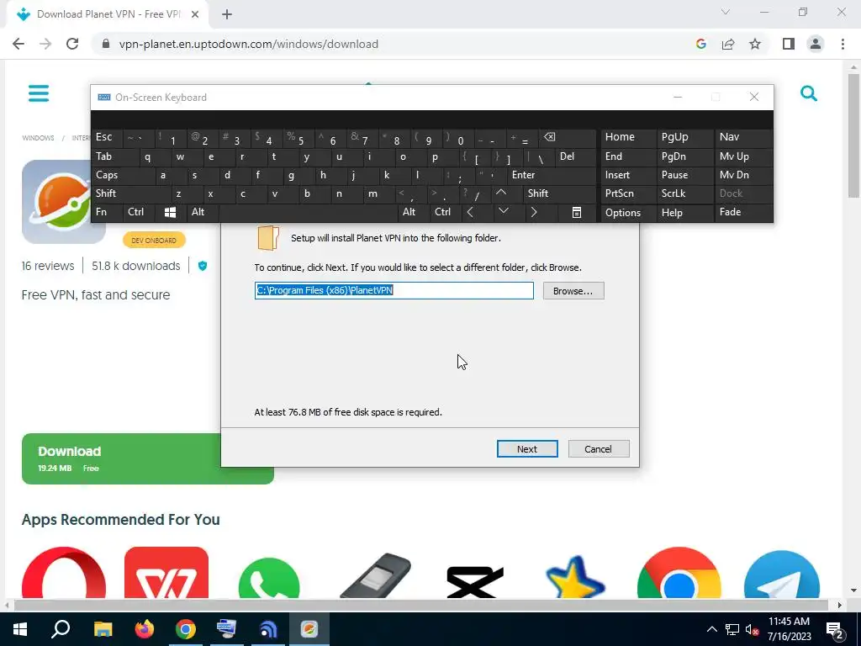The image size is (861, 646).
Task: Bookmark this page with the star icon
Action: pyautogui.click(x=755, y=44)
